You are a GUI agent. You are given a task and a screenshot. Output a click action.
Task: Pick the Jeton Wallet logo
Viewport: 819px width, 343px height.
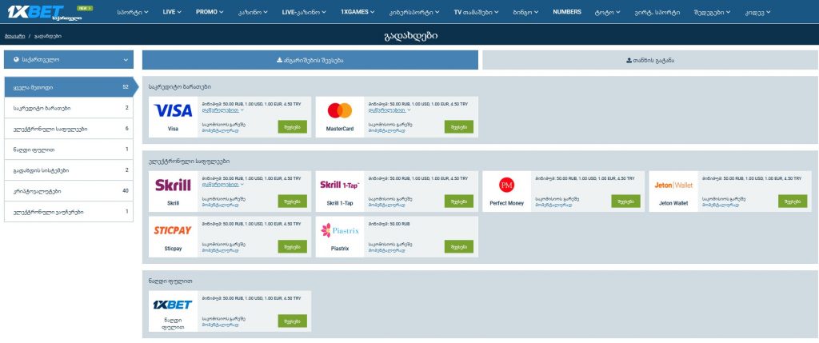(x=673, y=185)
